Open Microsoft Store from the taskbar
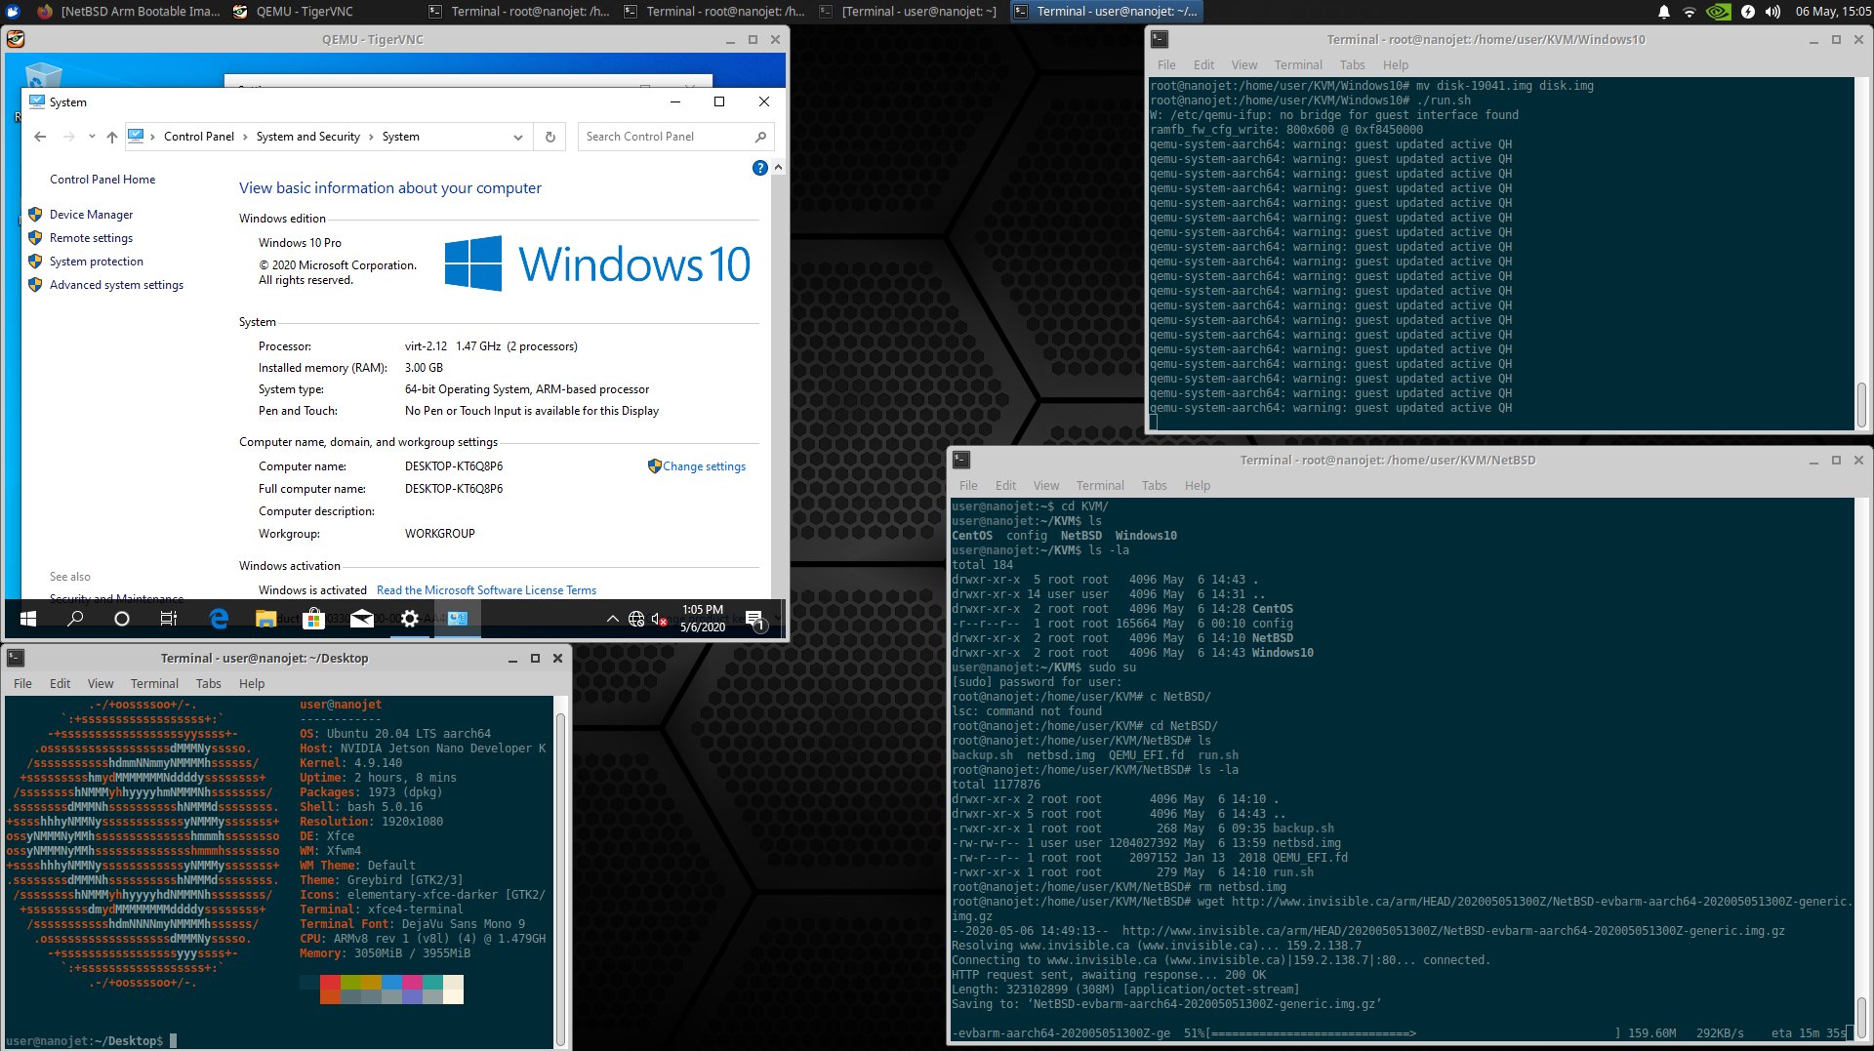The height and width of the screenshot is (1051, 1874). coord(313,619)
